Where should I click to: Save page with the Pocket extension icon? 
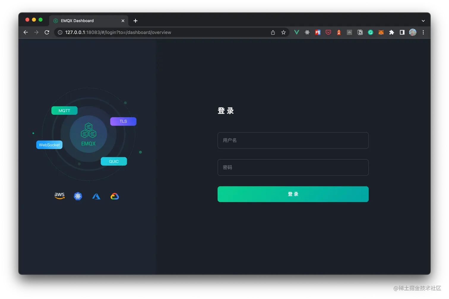click(x=328, y=32)
